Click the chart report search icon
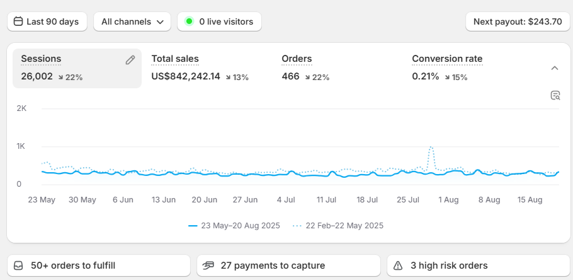The image size is (573, 280). (555, 95)
